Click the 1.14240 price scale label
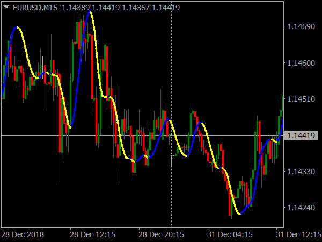 point(301,208)
